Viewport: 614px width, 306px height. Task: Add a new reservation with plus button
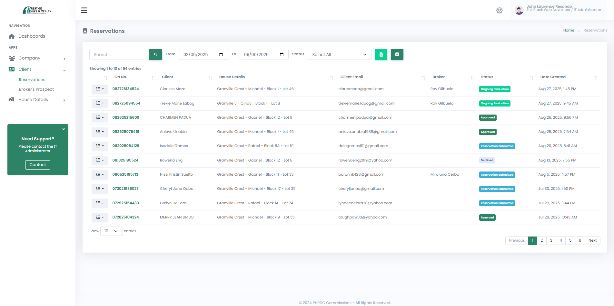pos(397,54)
